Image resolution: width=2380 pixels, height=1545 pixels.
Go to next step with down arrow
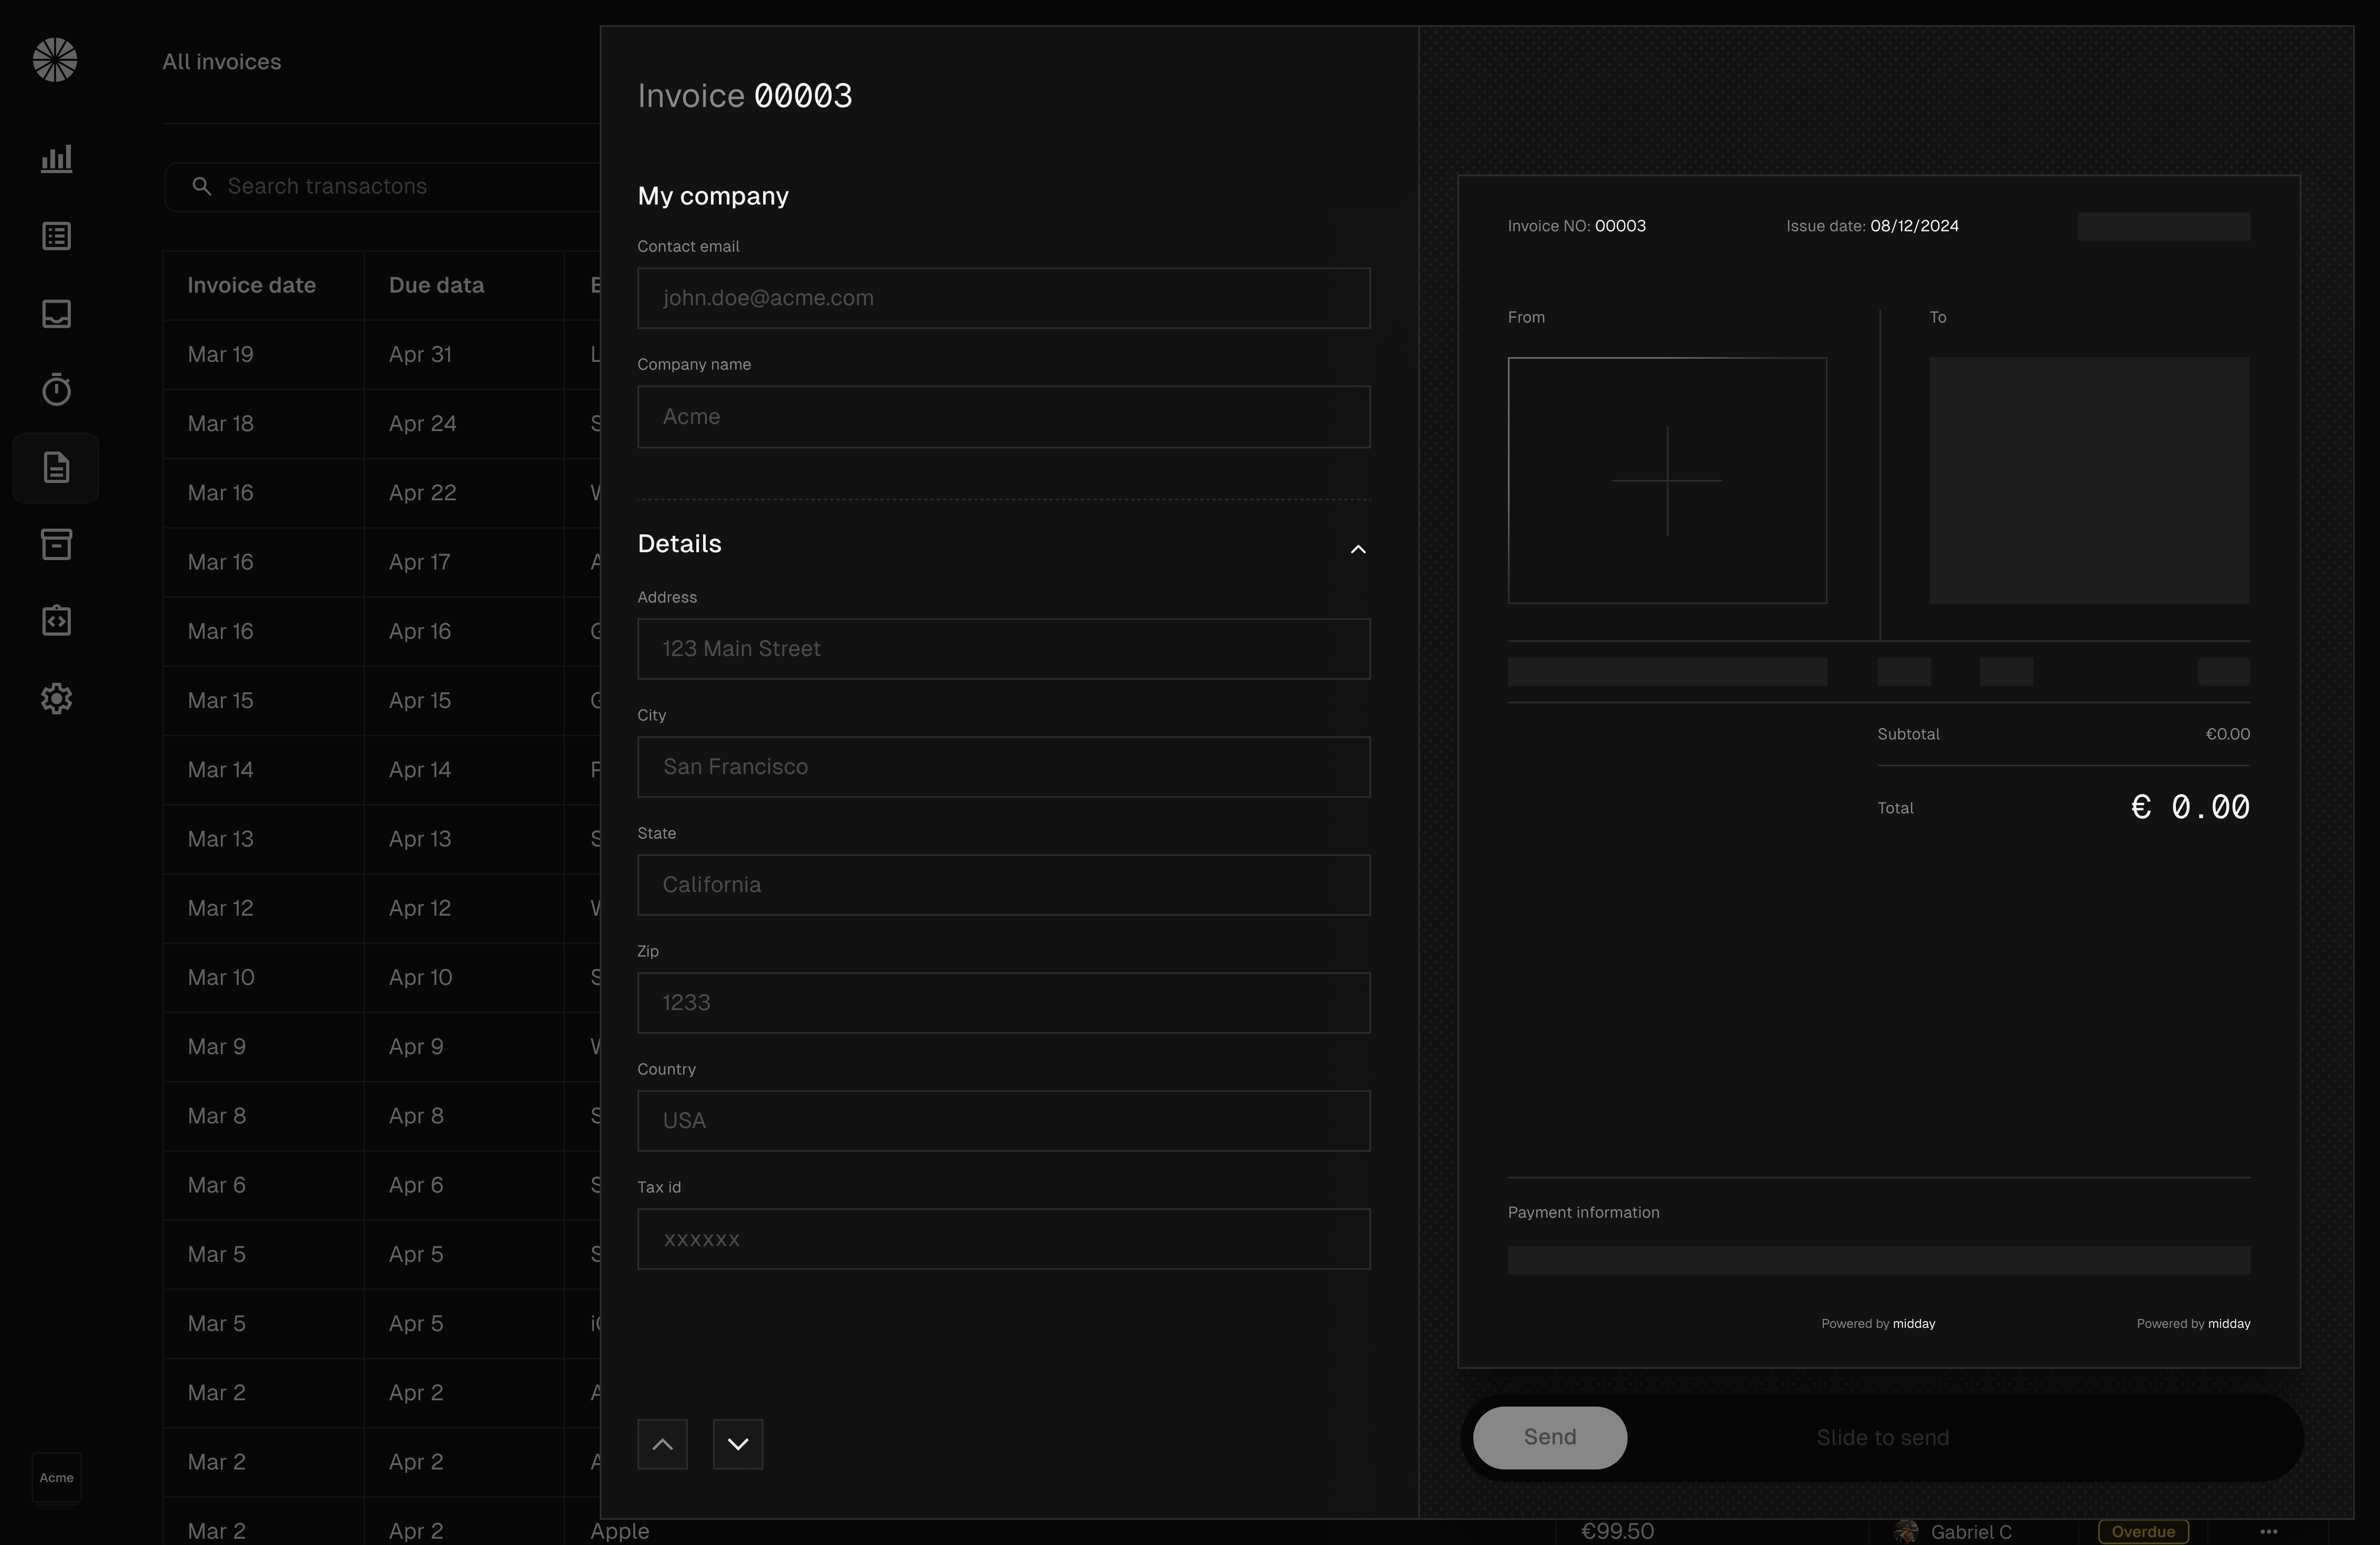coord(738,1444)
